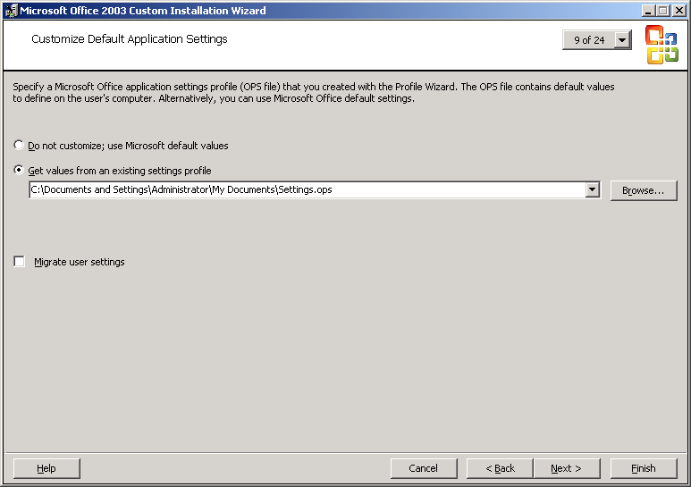Cancel the installation wizard
This screenshot has height=487, width=691.
coord(424,468)
